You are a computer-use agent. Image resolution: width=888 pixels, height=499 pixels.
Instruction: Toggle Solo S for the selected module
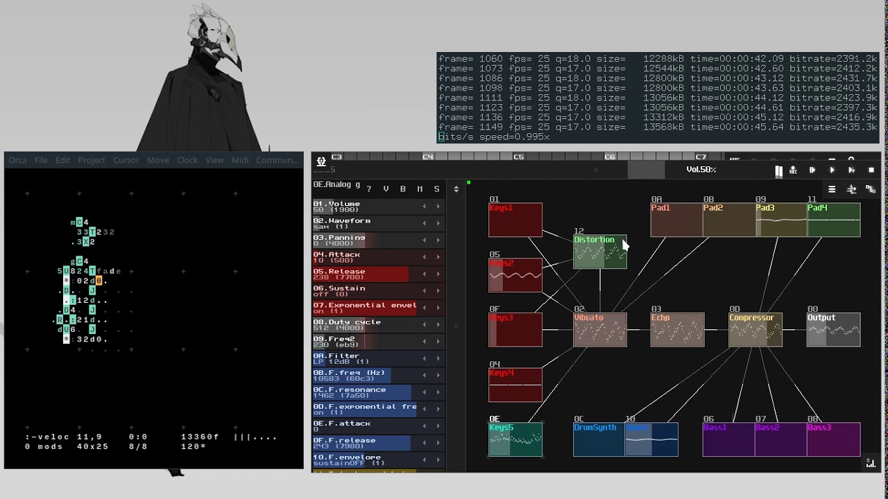436,189
